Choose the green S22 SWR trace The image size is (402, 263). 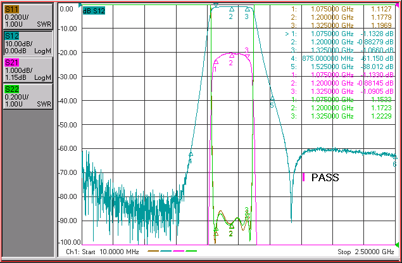point(28,96)
